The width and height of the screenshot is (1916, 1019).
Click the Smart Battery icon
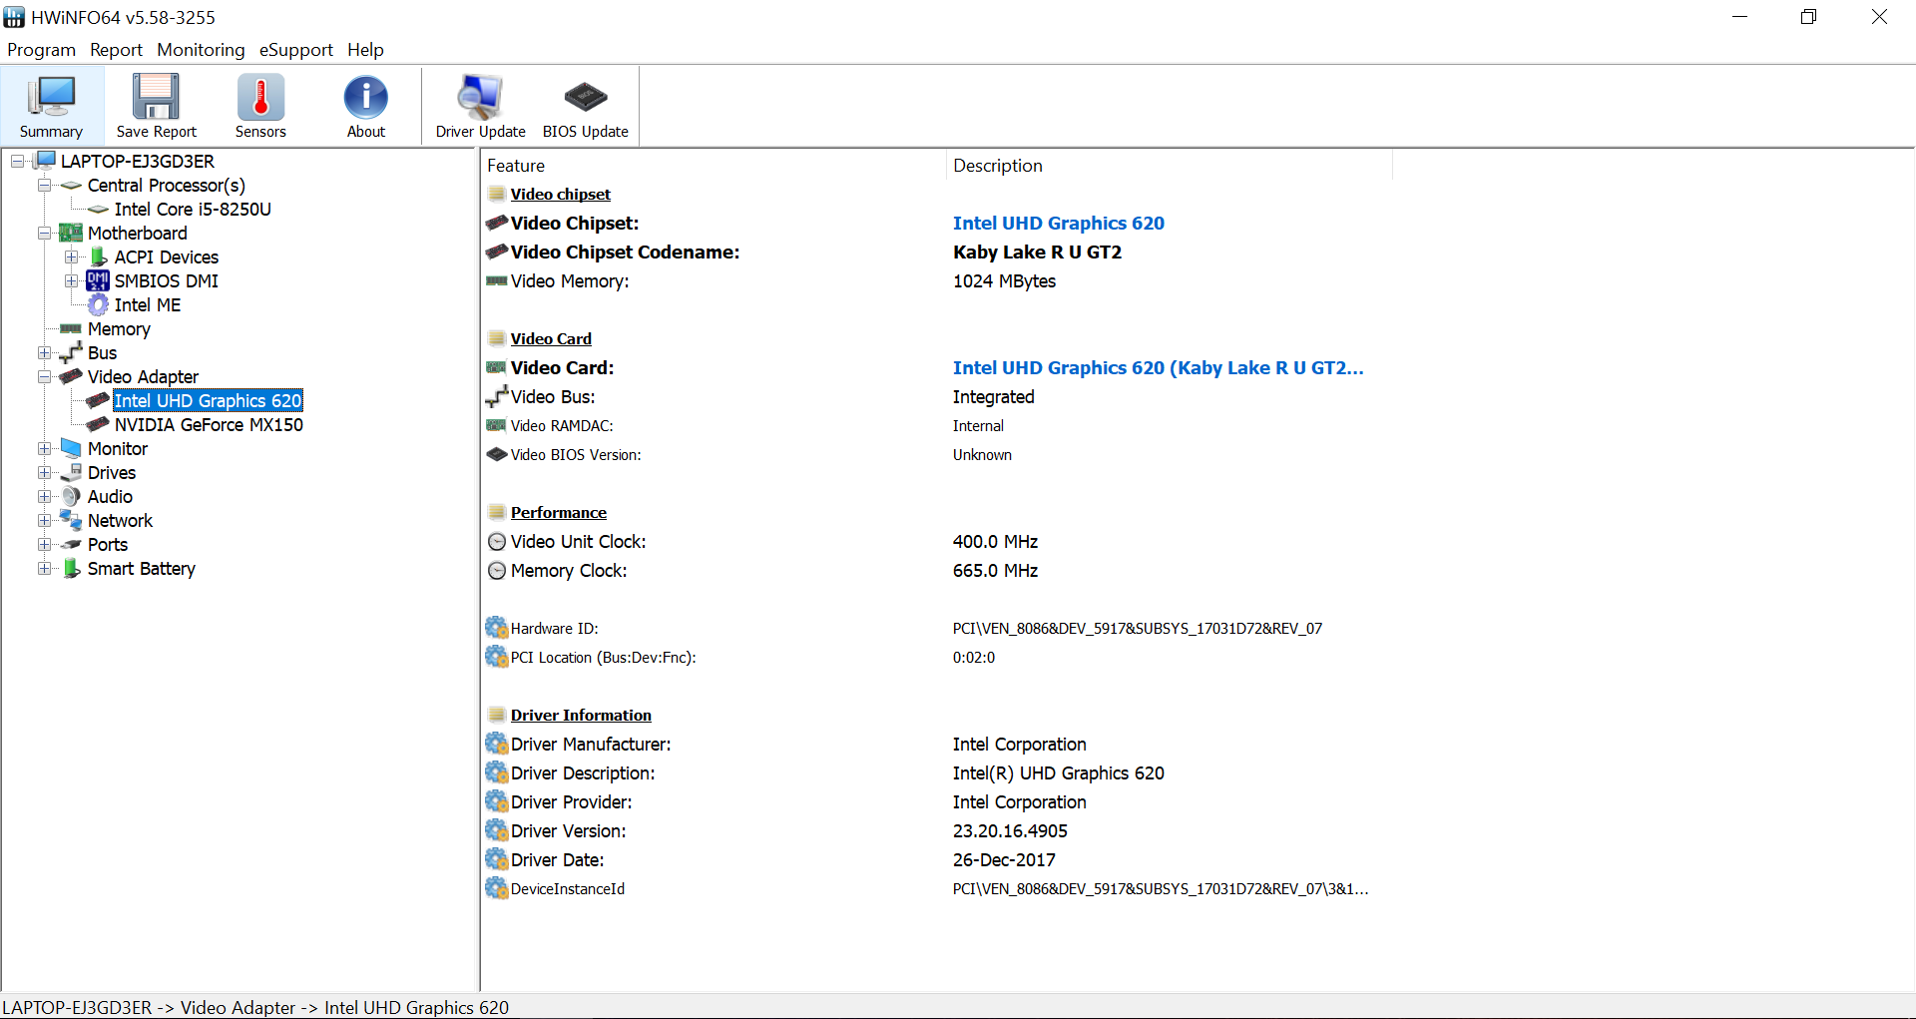(x=72, y=569)
